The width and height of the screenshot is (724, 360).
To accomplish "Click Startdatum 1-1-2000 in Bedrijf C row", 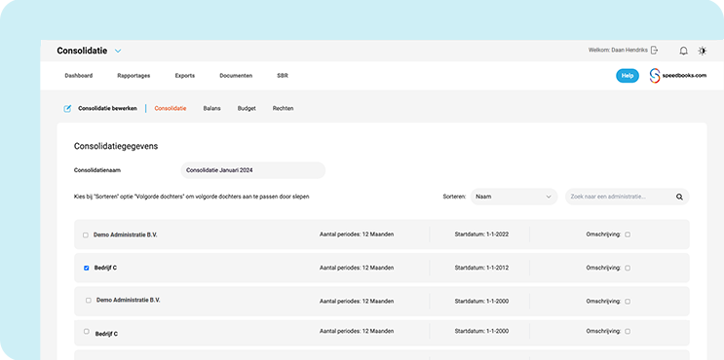I will pyautogui.click(x=481, y=331).
